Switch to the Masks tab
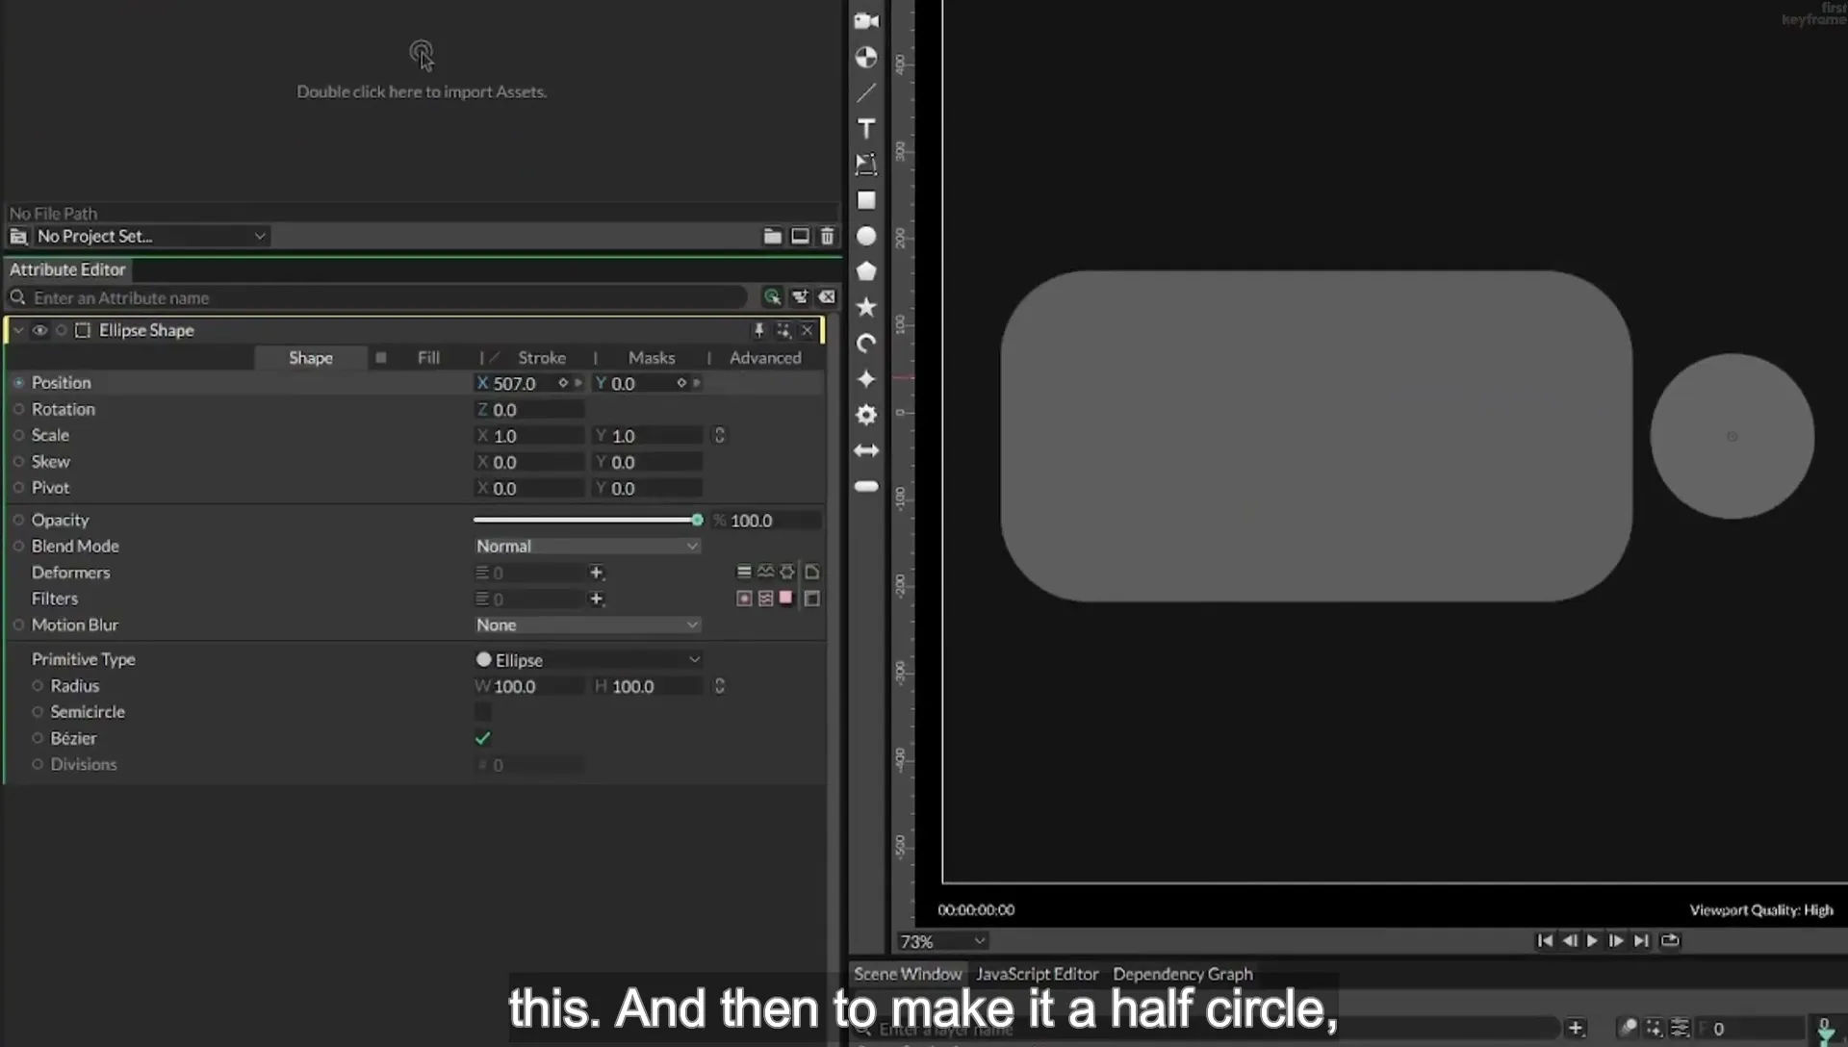 [652, 358]
